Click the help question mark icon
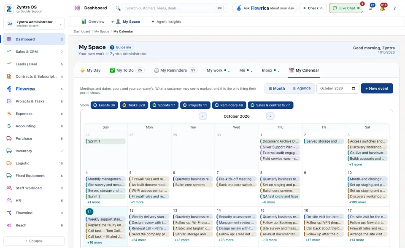This screenshot has height=248, width=405. pos(394,8)
